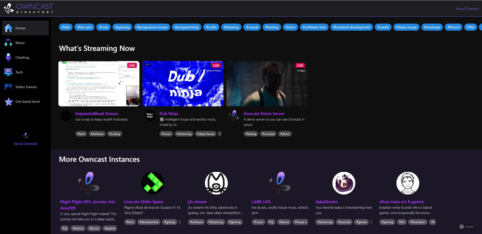Click the #deep house tag under Dub Ninja

point(205,134)
